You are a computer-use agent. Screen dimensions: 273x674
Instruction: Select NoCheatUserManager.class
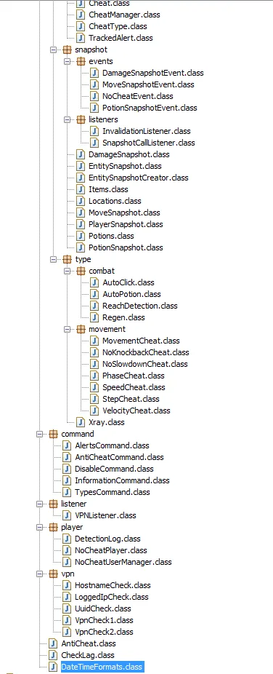coord(123,562)
